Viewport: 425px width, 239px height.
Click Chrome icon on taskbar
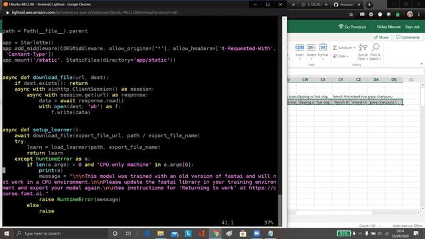pyautogui.click(x=215, y=233)
